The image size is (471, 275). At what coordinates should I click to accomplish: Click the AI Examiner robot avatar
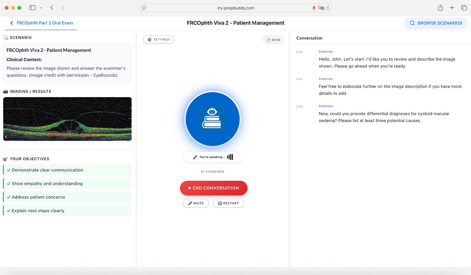(213, 119)
